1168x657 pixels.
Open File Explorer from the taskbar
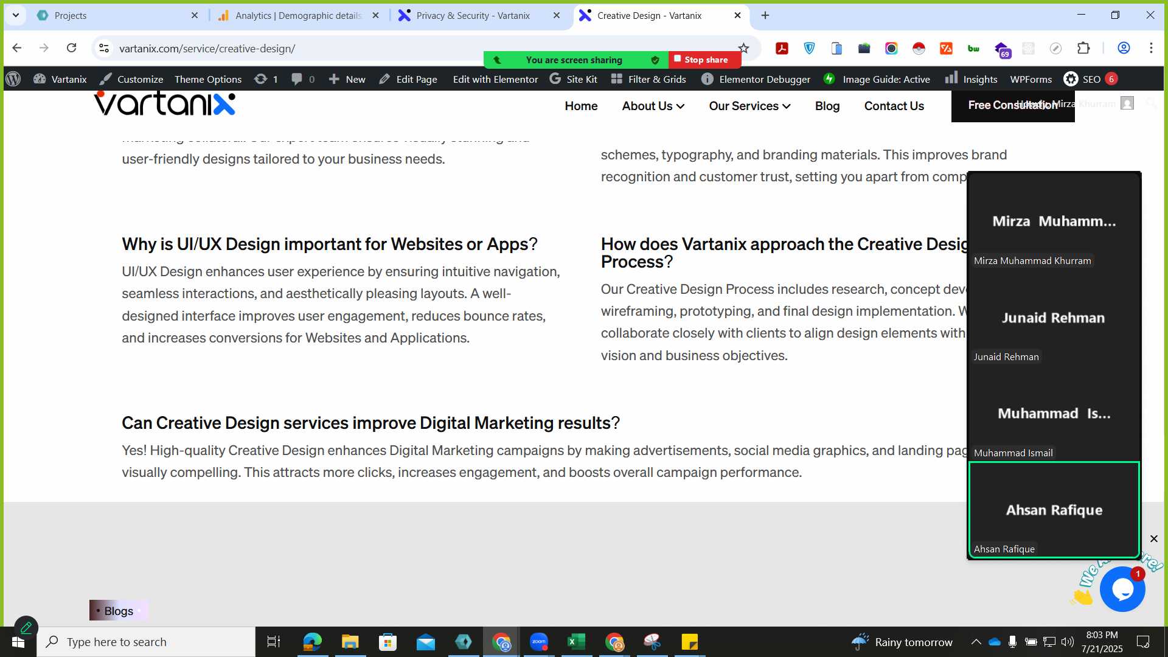click(x=350, y=642)
